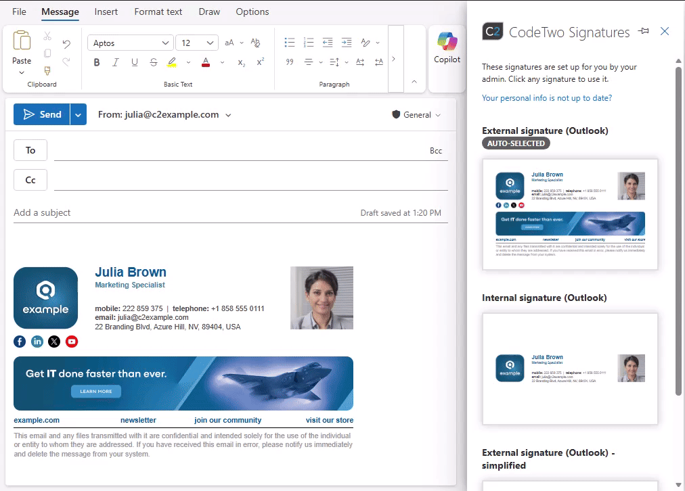Expand the highlight color dropdown arrow

click(188, 62)
